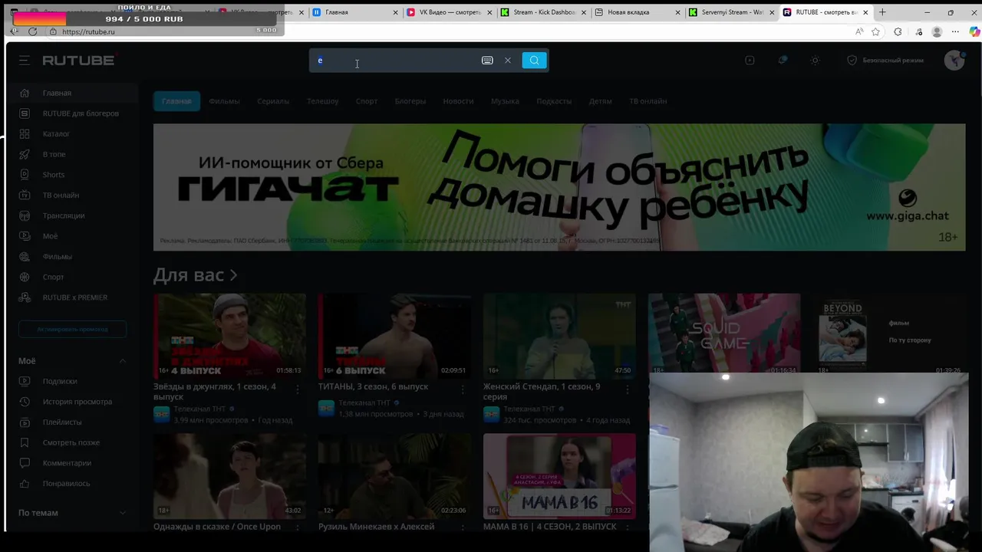
Task: Open the hamburger menu beside RUTUBE logo
Action: [x=25, y=61]
